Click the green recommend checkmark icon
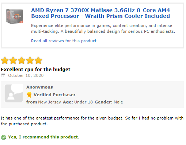186x145 pixels. [4, 137]
